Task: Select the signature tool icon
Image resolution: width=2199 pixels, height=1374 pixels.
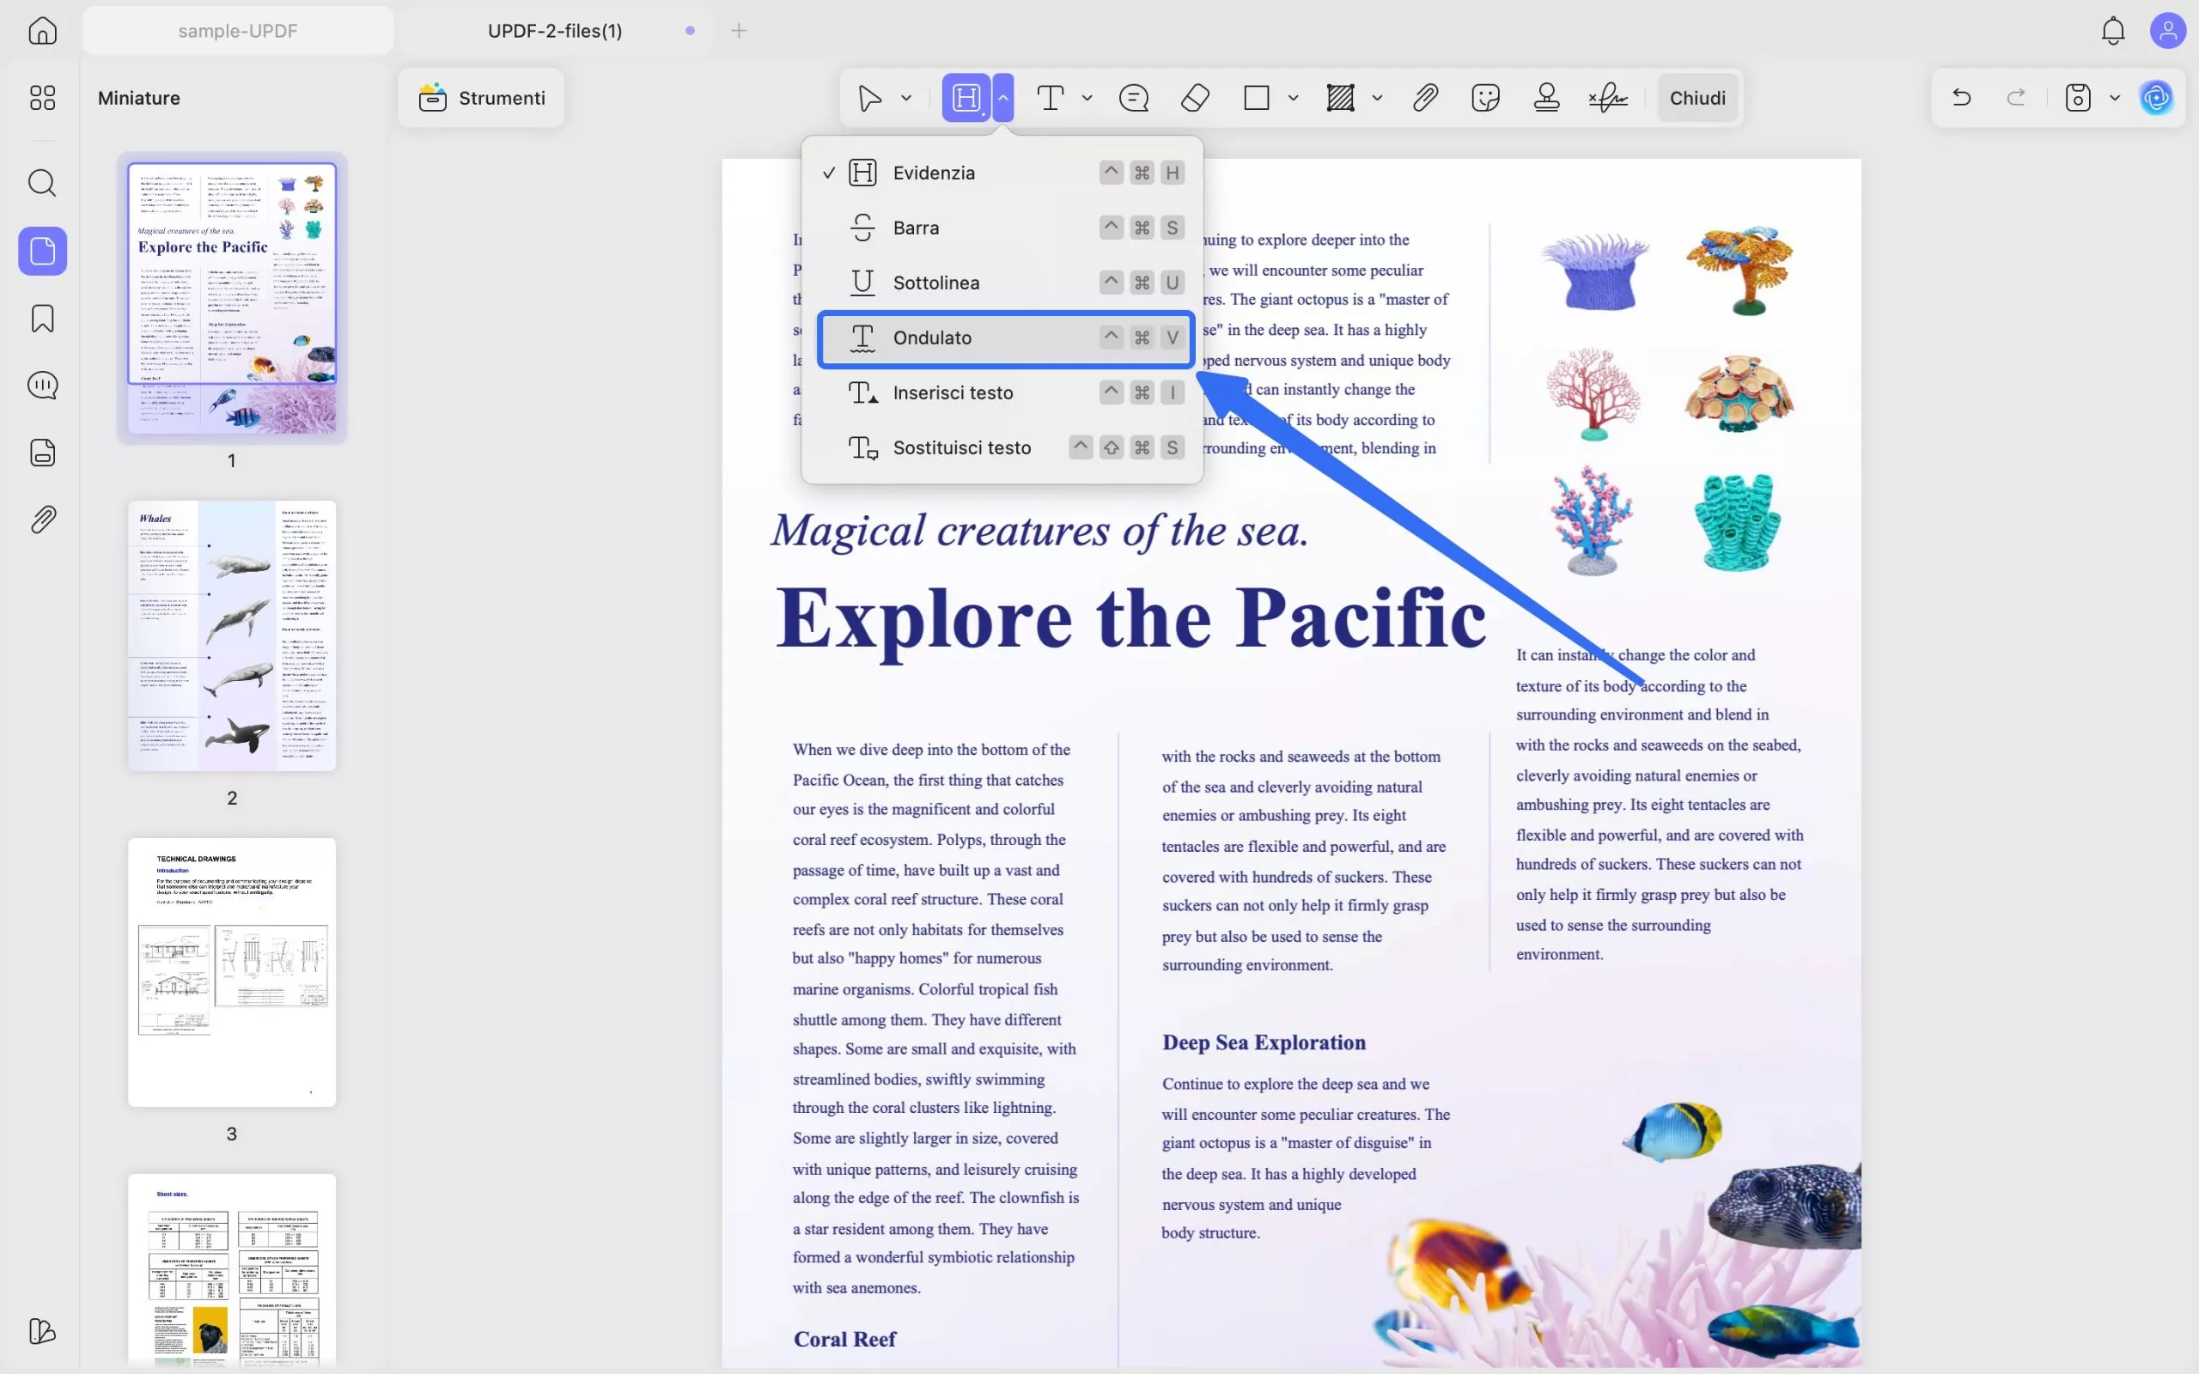Action: click(1607, 97)
